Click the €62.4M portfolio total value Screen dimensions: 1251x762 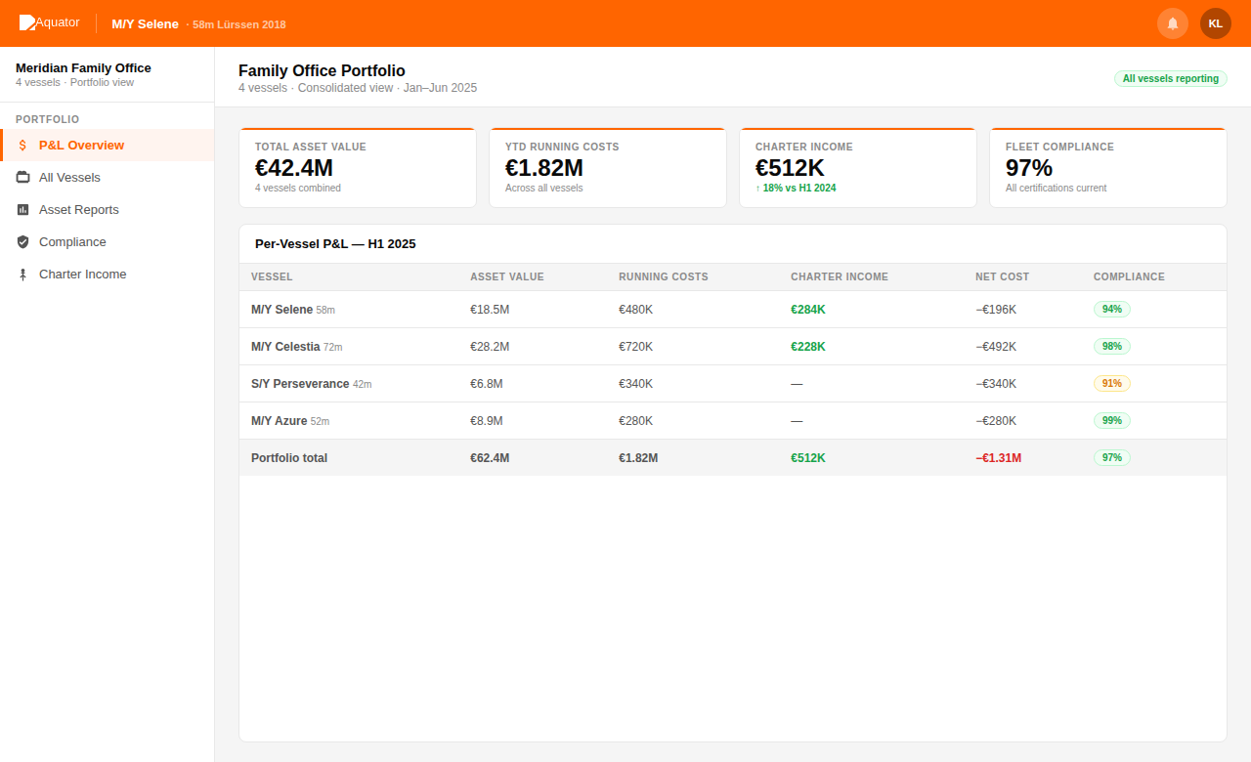click(x=490, y=458)
